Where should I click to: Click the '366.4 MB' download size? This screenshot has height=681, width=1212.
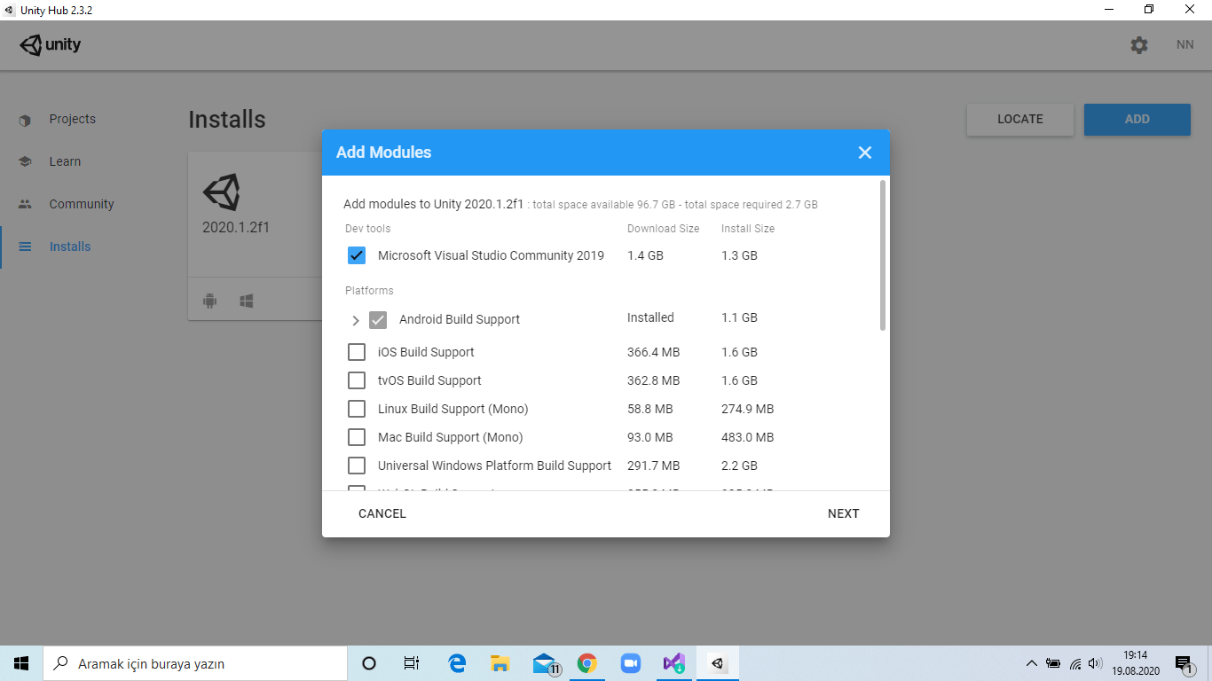(x=653, y=352)
